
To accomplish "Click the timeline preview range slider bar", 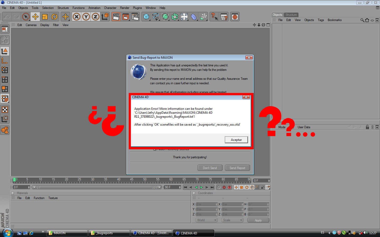I will (97, 187).
